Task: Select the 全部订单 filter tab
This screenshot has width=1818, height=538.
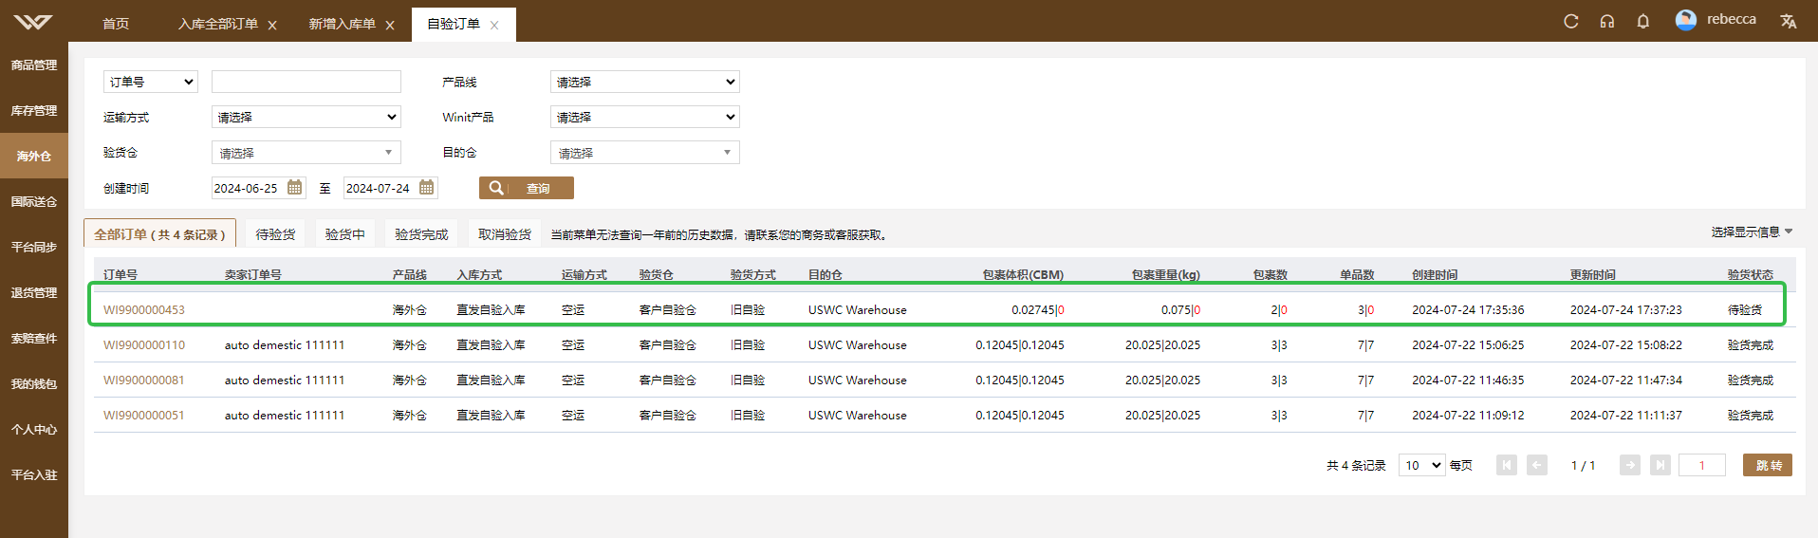Action: [x=159, y=233]
